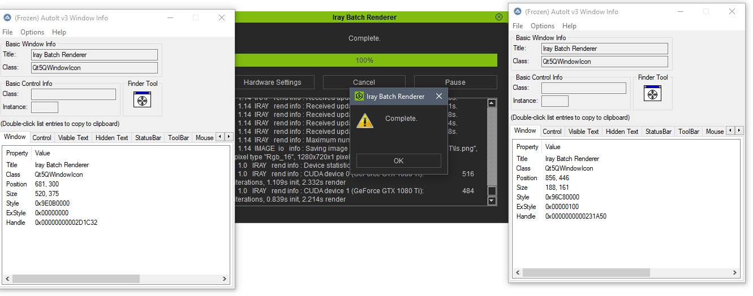Click tab strip left arrow in right AutoIt window
Viewport: 753px width, 296px height.
(731, 130)
